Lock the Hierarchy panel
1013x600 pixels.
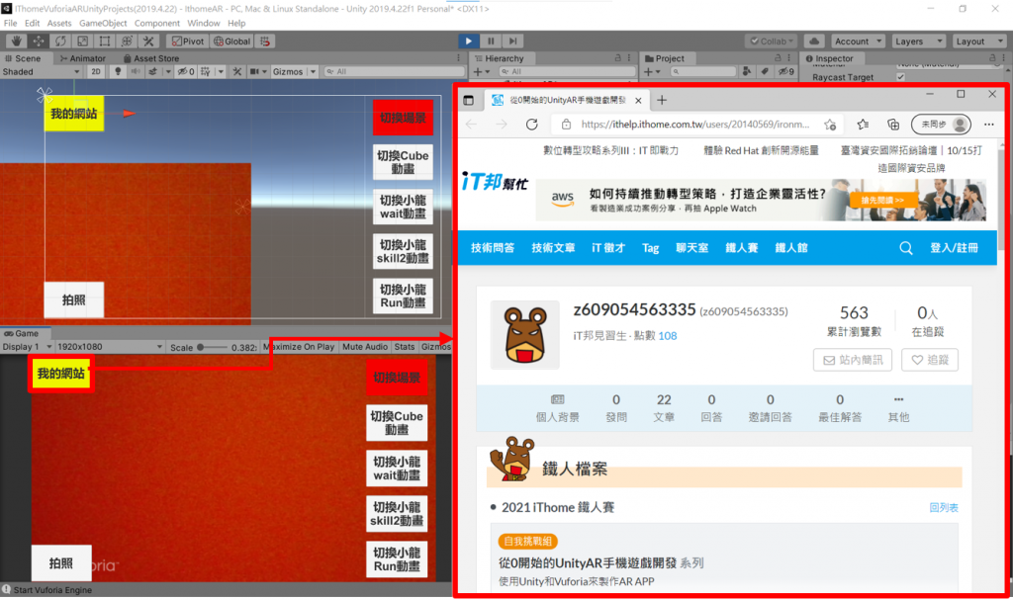coord(617,58)
